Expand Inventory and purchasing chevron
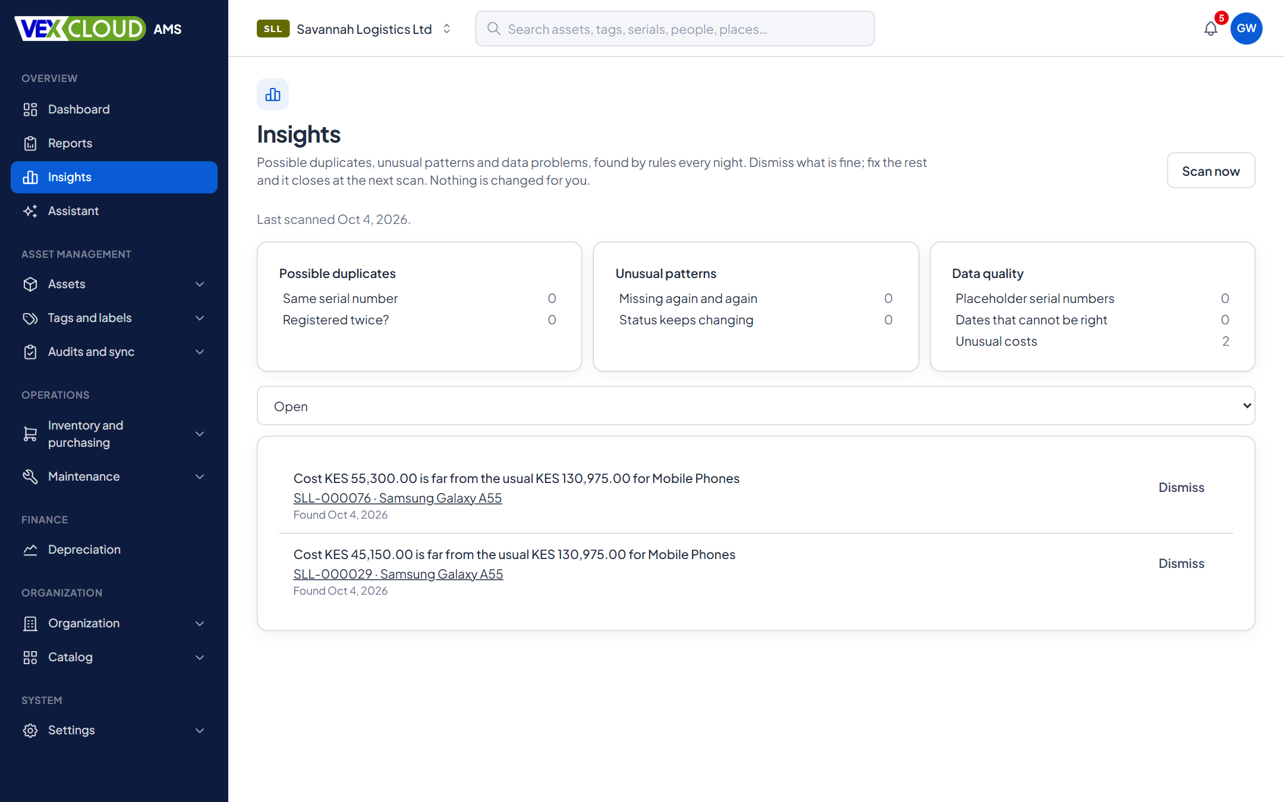 tap(200, 434)
